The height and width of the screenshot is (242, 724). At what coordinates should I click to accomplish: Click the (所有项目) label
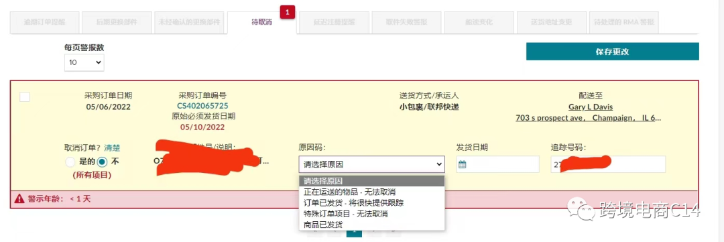92,175
